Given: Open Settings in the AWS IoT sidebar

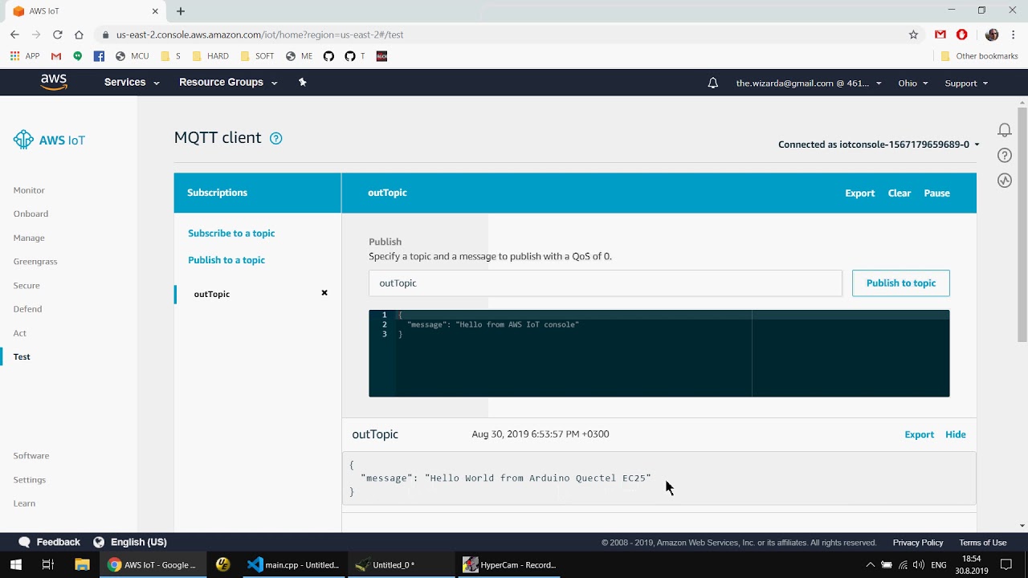Looking at the screenshot, I should pyautogui.click(x=30, y=479).
